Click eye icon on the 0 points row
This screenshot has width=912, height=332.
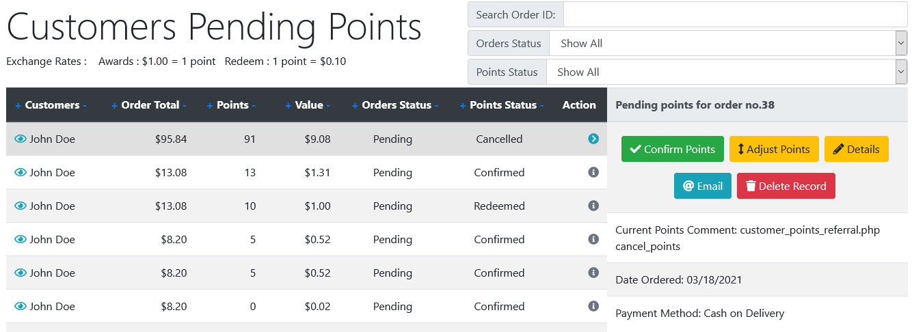21,306
